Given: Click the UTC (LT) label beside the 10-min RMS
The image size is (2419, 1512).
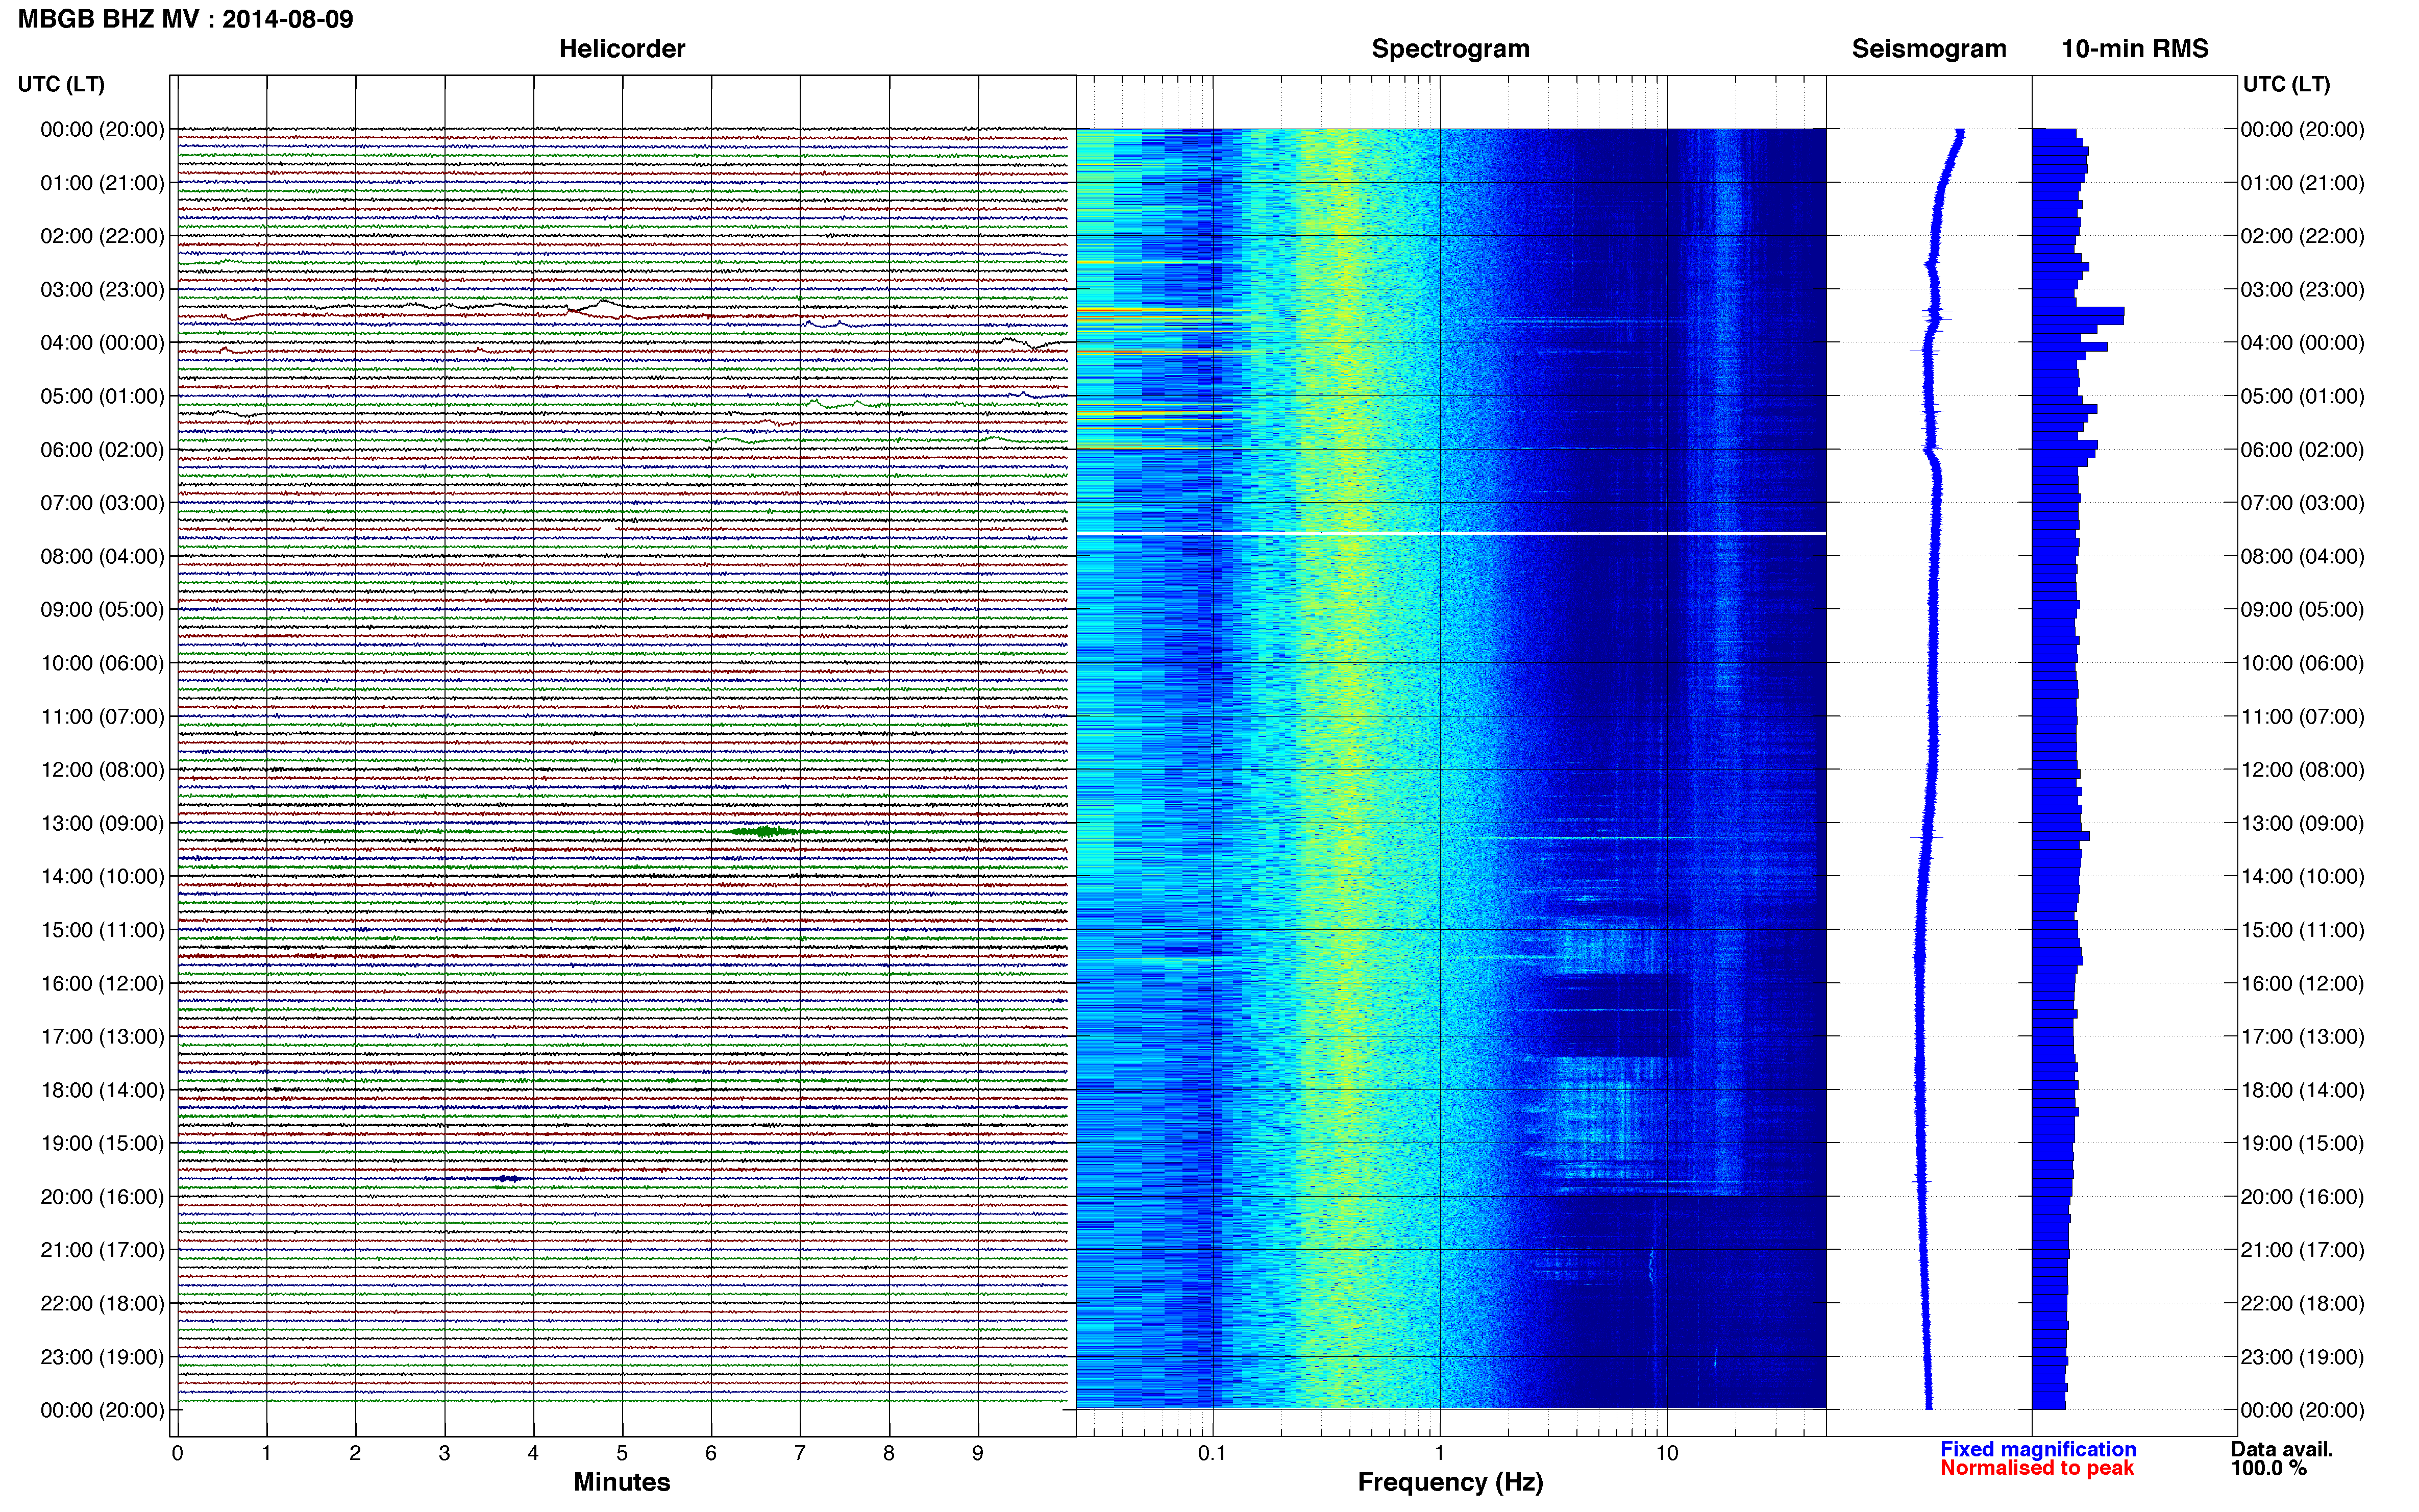Looking at the screenshot, I should [x=2286, y=84].
